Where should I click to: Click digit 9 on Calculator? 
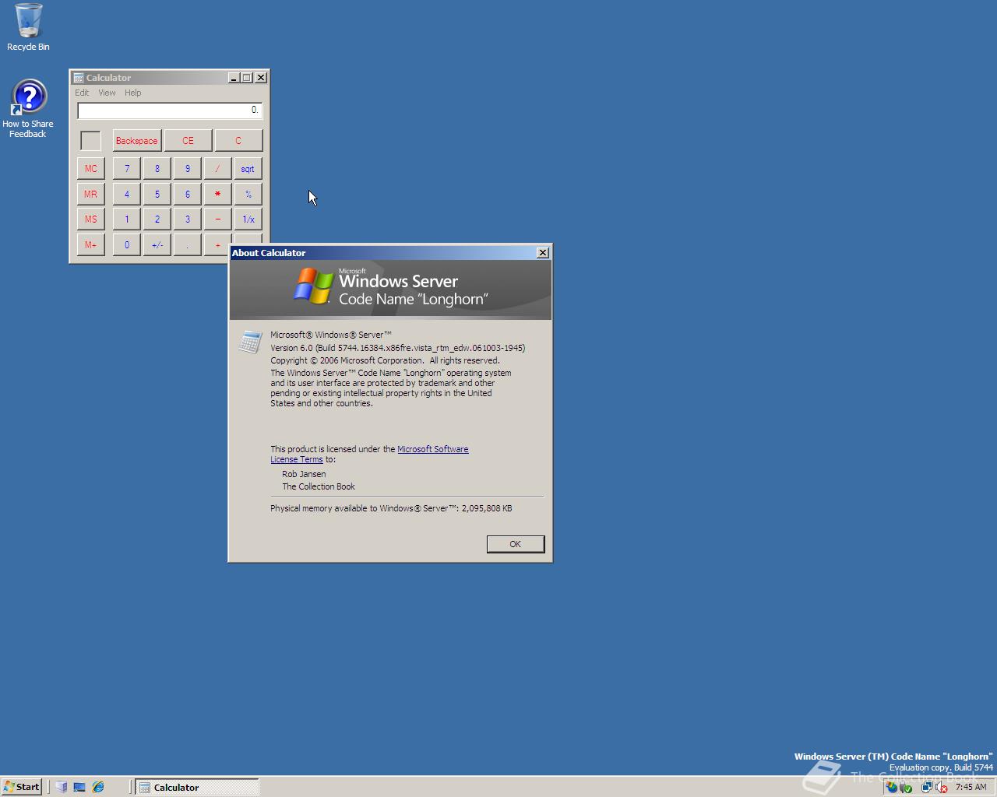[x=188, y=169]
